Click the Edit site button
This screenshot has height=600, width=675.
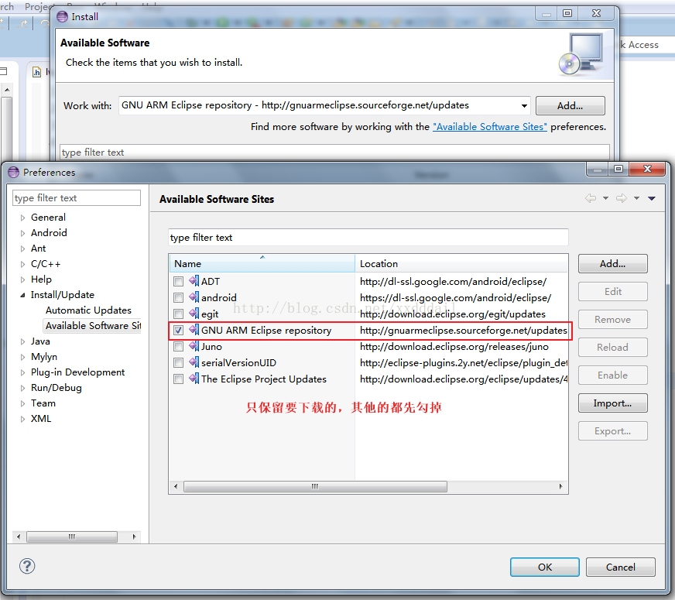coord(612,291)
